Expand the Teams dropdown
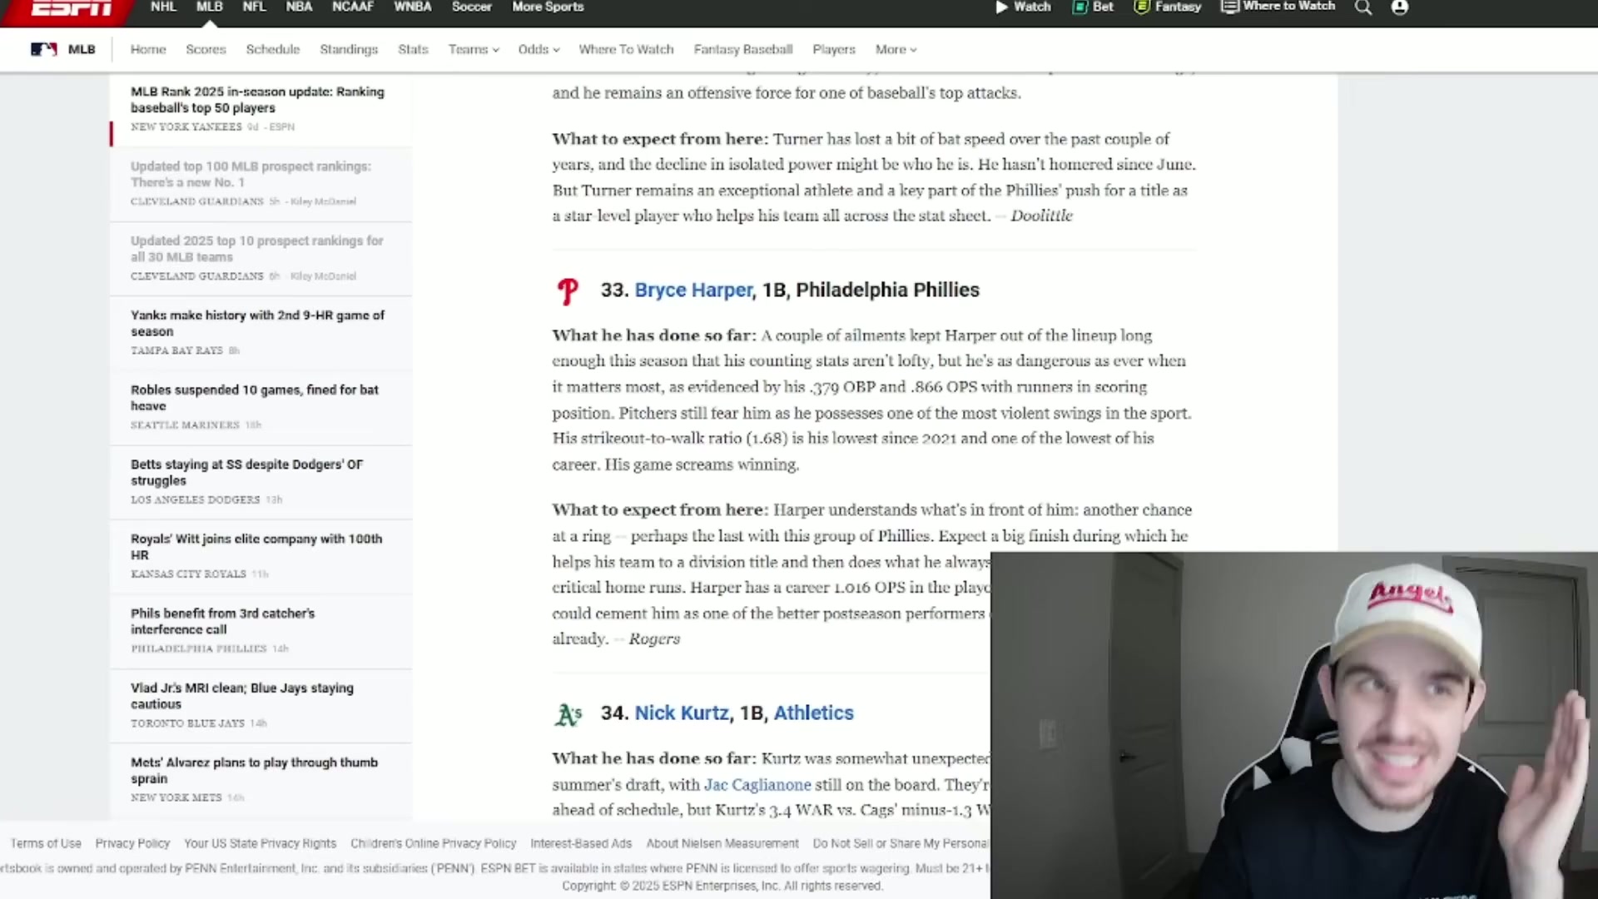The height and width of the screenshot is (899, 1598). click(x=473, y=49)
